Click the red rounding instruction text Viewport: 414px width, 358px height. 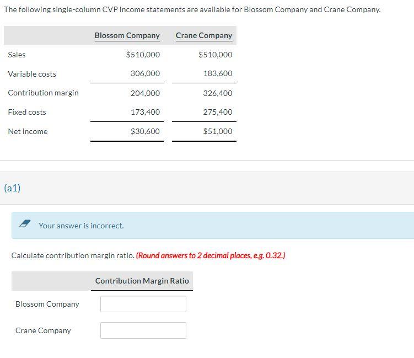[x=211, y=255]
